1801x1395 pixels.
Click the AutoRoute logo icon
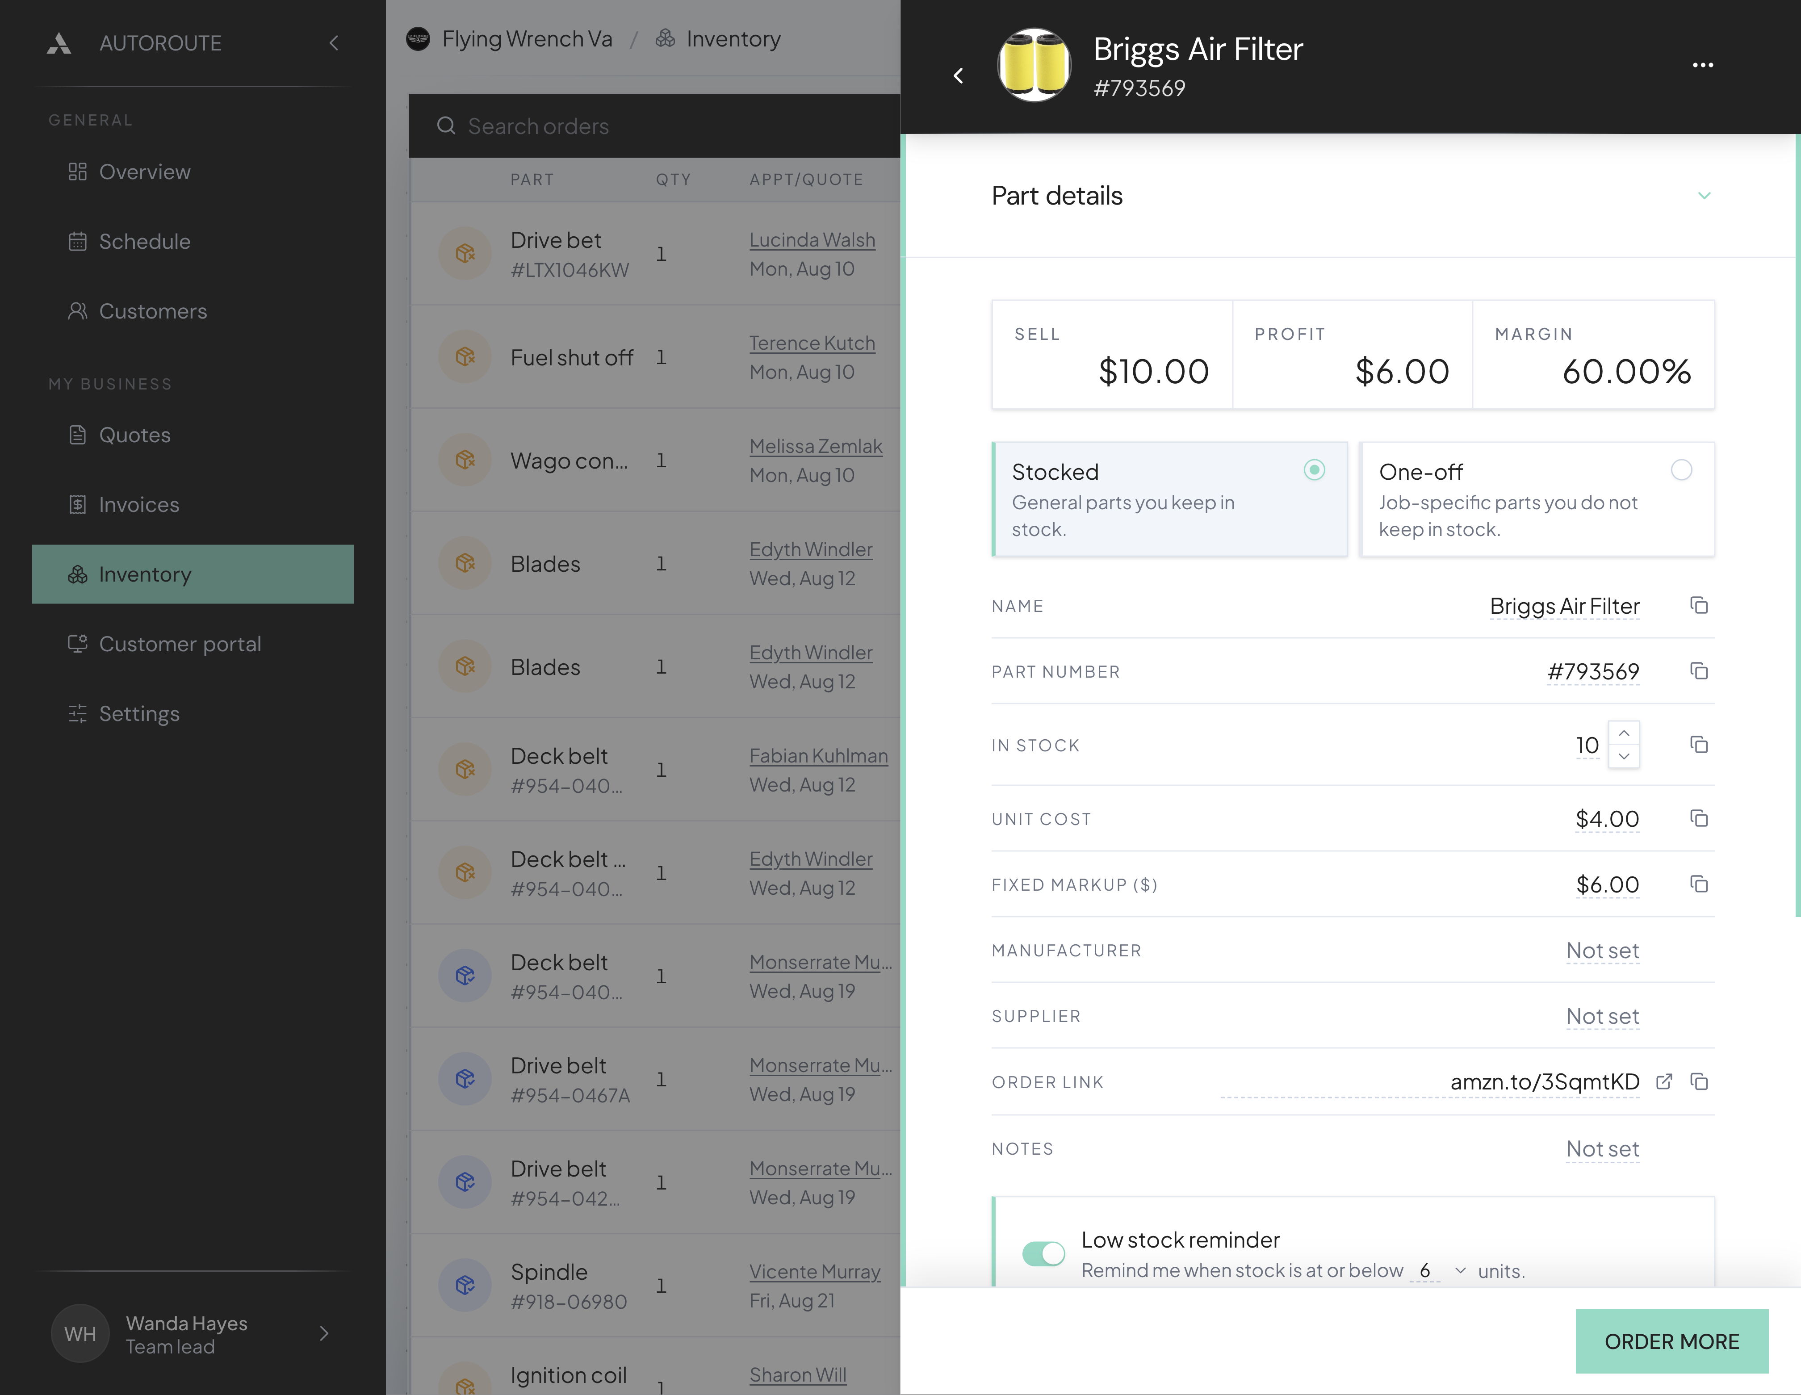[x=59, y=43]
